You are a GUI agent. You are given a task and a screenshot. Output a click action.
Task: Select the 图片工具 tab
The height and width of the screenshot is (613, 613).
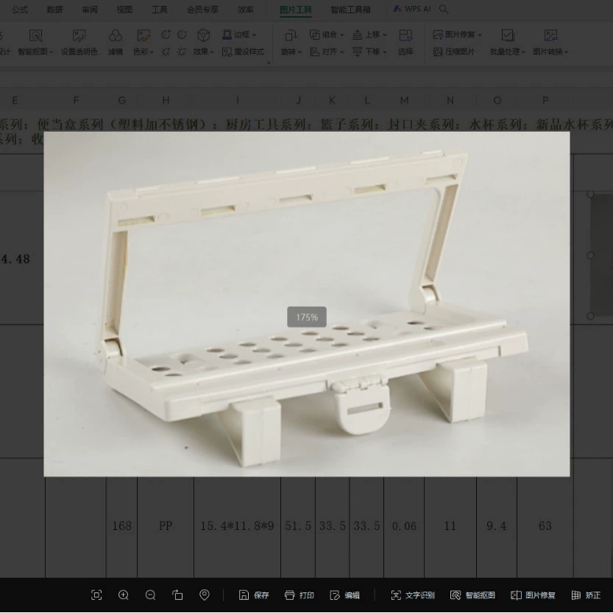[296, 10]
